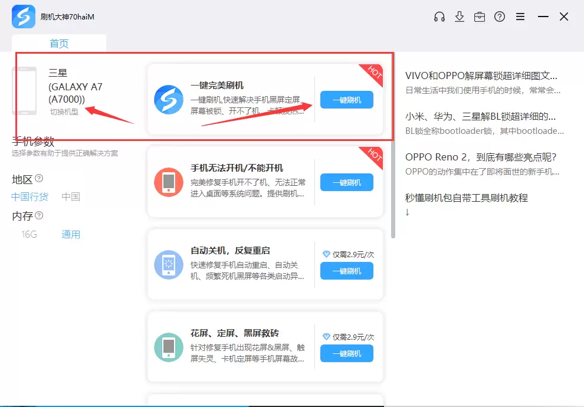Select the 通用 memory option
Viewport: 584px width, 407px height.
click(x=70, y=234)
